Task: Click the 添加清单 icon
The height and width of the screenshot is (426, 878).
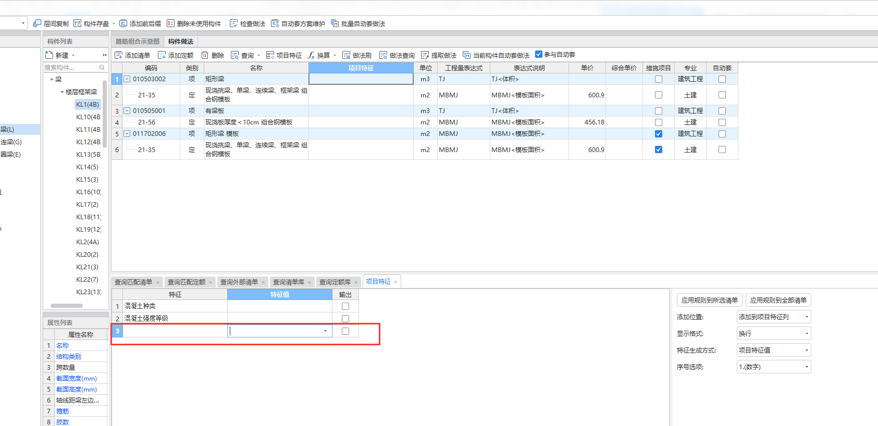Action: (118, 55)
